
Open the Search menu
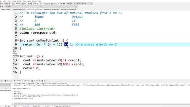pyautogui.click(x=5, y=1)
